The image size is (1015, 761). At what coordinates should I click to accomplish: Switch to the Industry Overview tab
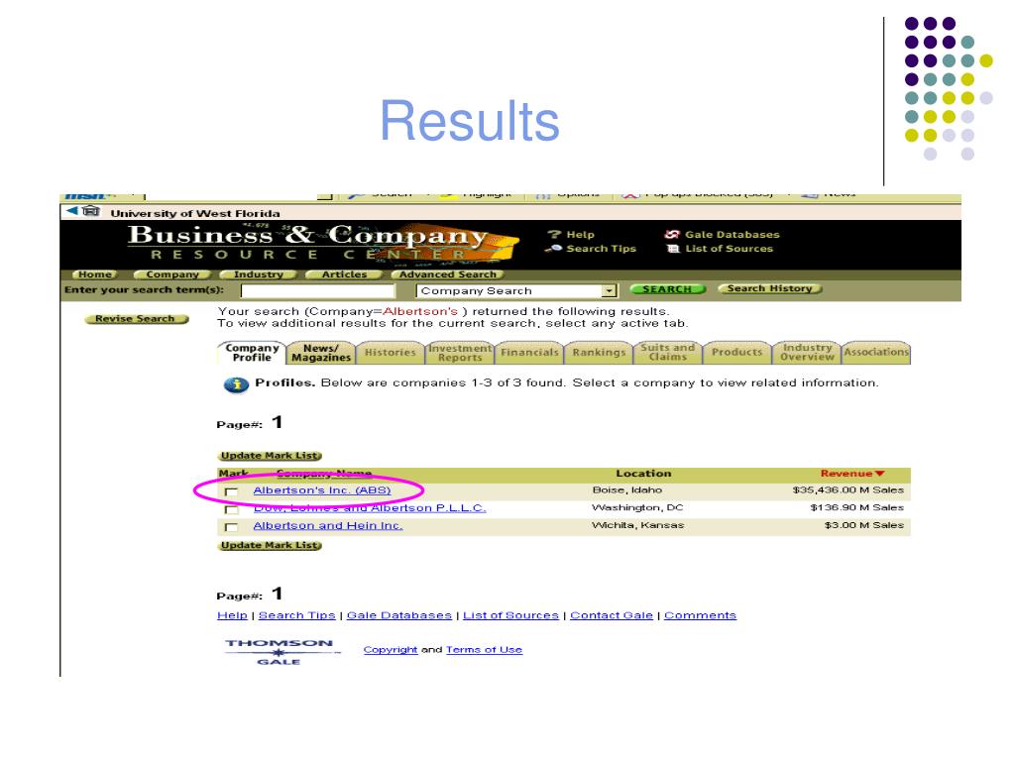tap(807, 353)
